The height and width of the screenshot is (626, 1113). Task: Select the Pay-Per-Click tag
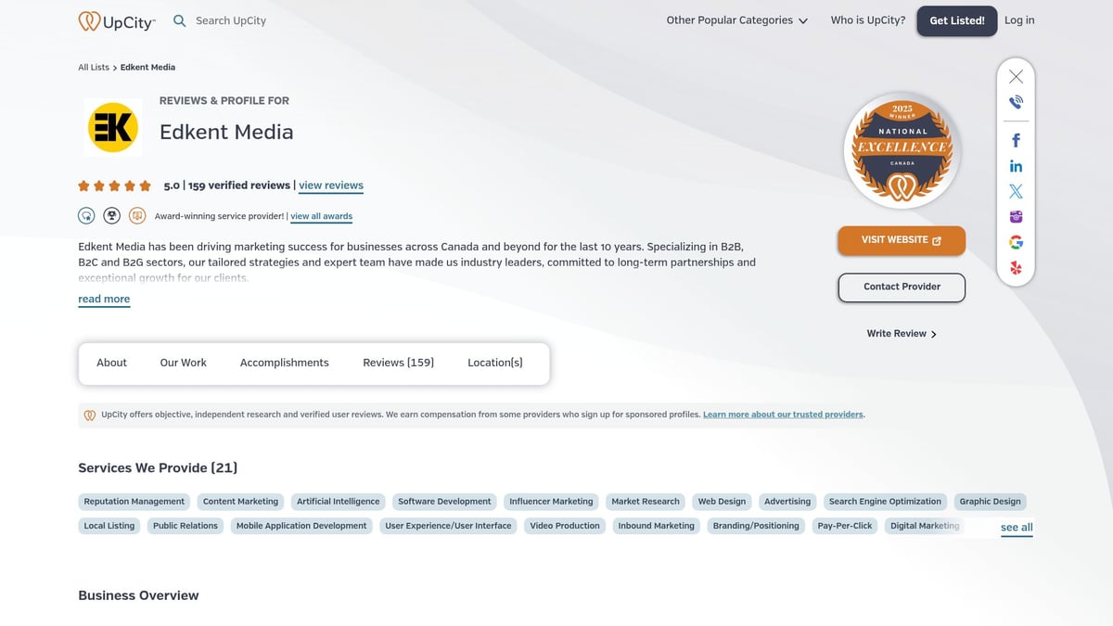pos(845,526)
